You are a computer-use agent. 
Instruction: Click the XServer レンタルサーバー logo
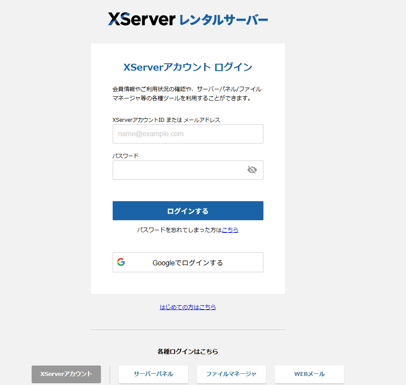[x=188, y=19]
